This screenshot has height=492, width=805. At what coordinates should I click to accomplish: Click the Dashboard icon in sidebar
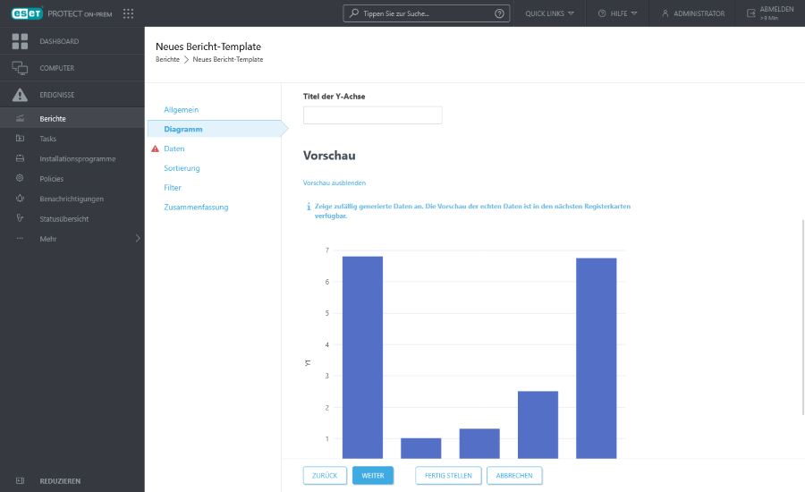click(20, 41)
